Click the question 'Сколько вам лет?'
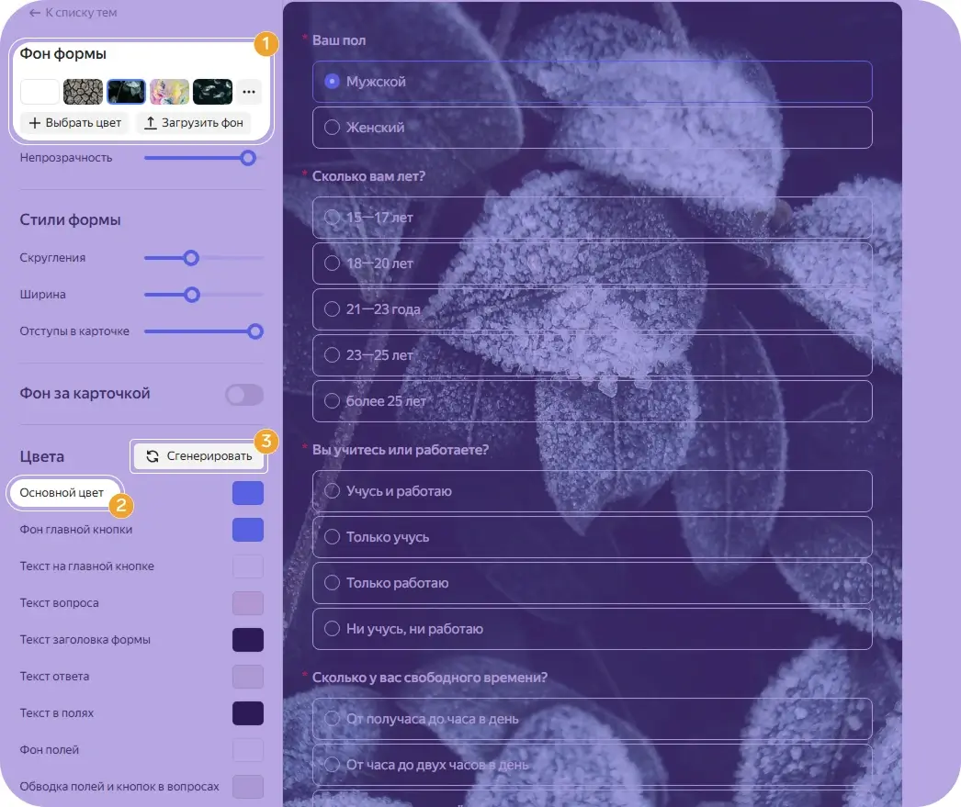 (368, 176)
